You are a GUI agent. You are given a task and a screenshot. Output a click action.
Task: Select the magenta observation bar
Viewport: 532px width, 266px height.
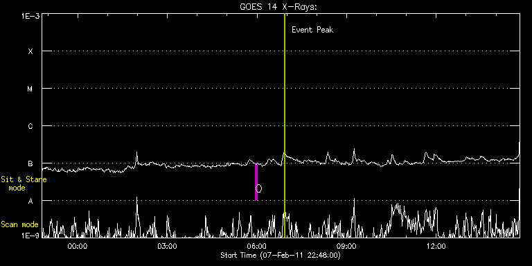(x=256, y=182)
